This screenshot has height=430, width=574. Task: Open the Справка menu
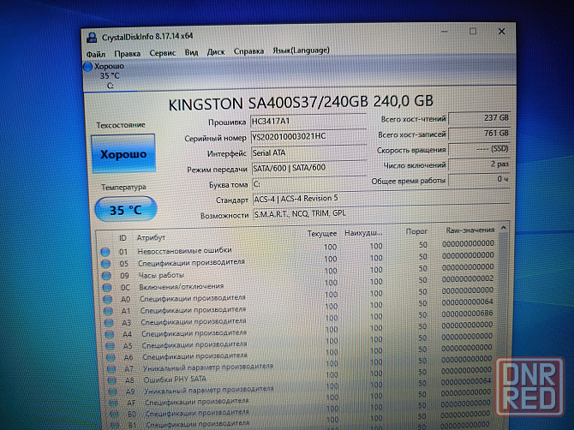coord(248,51)
